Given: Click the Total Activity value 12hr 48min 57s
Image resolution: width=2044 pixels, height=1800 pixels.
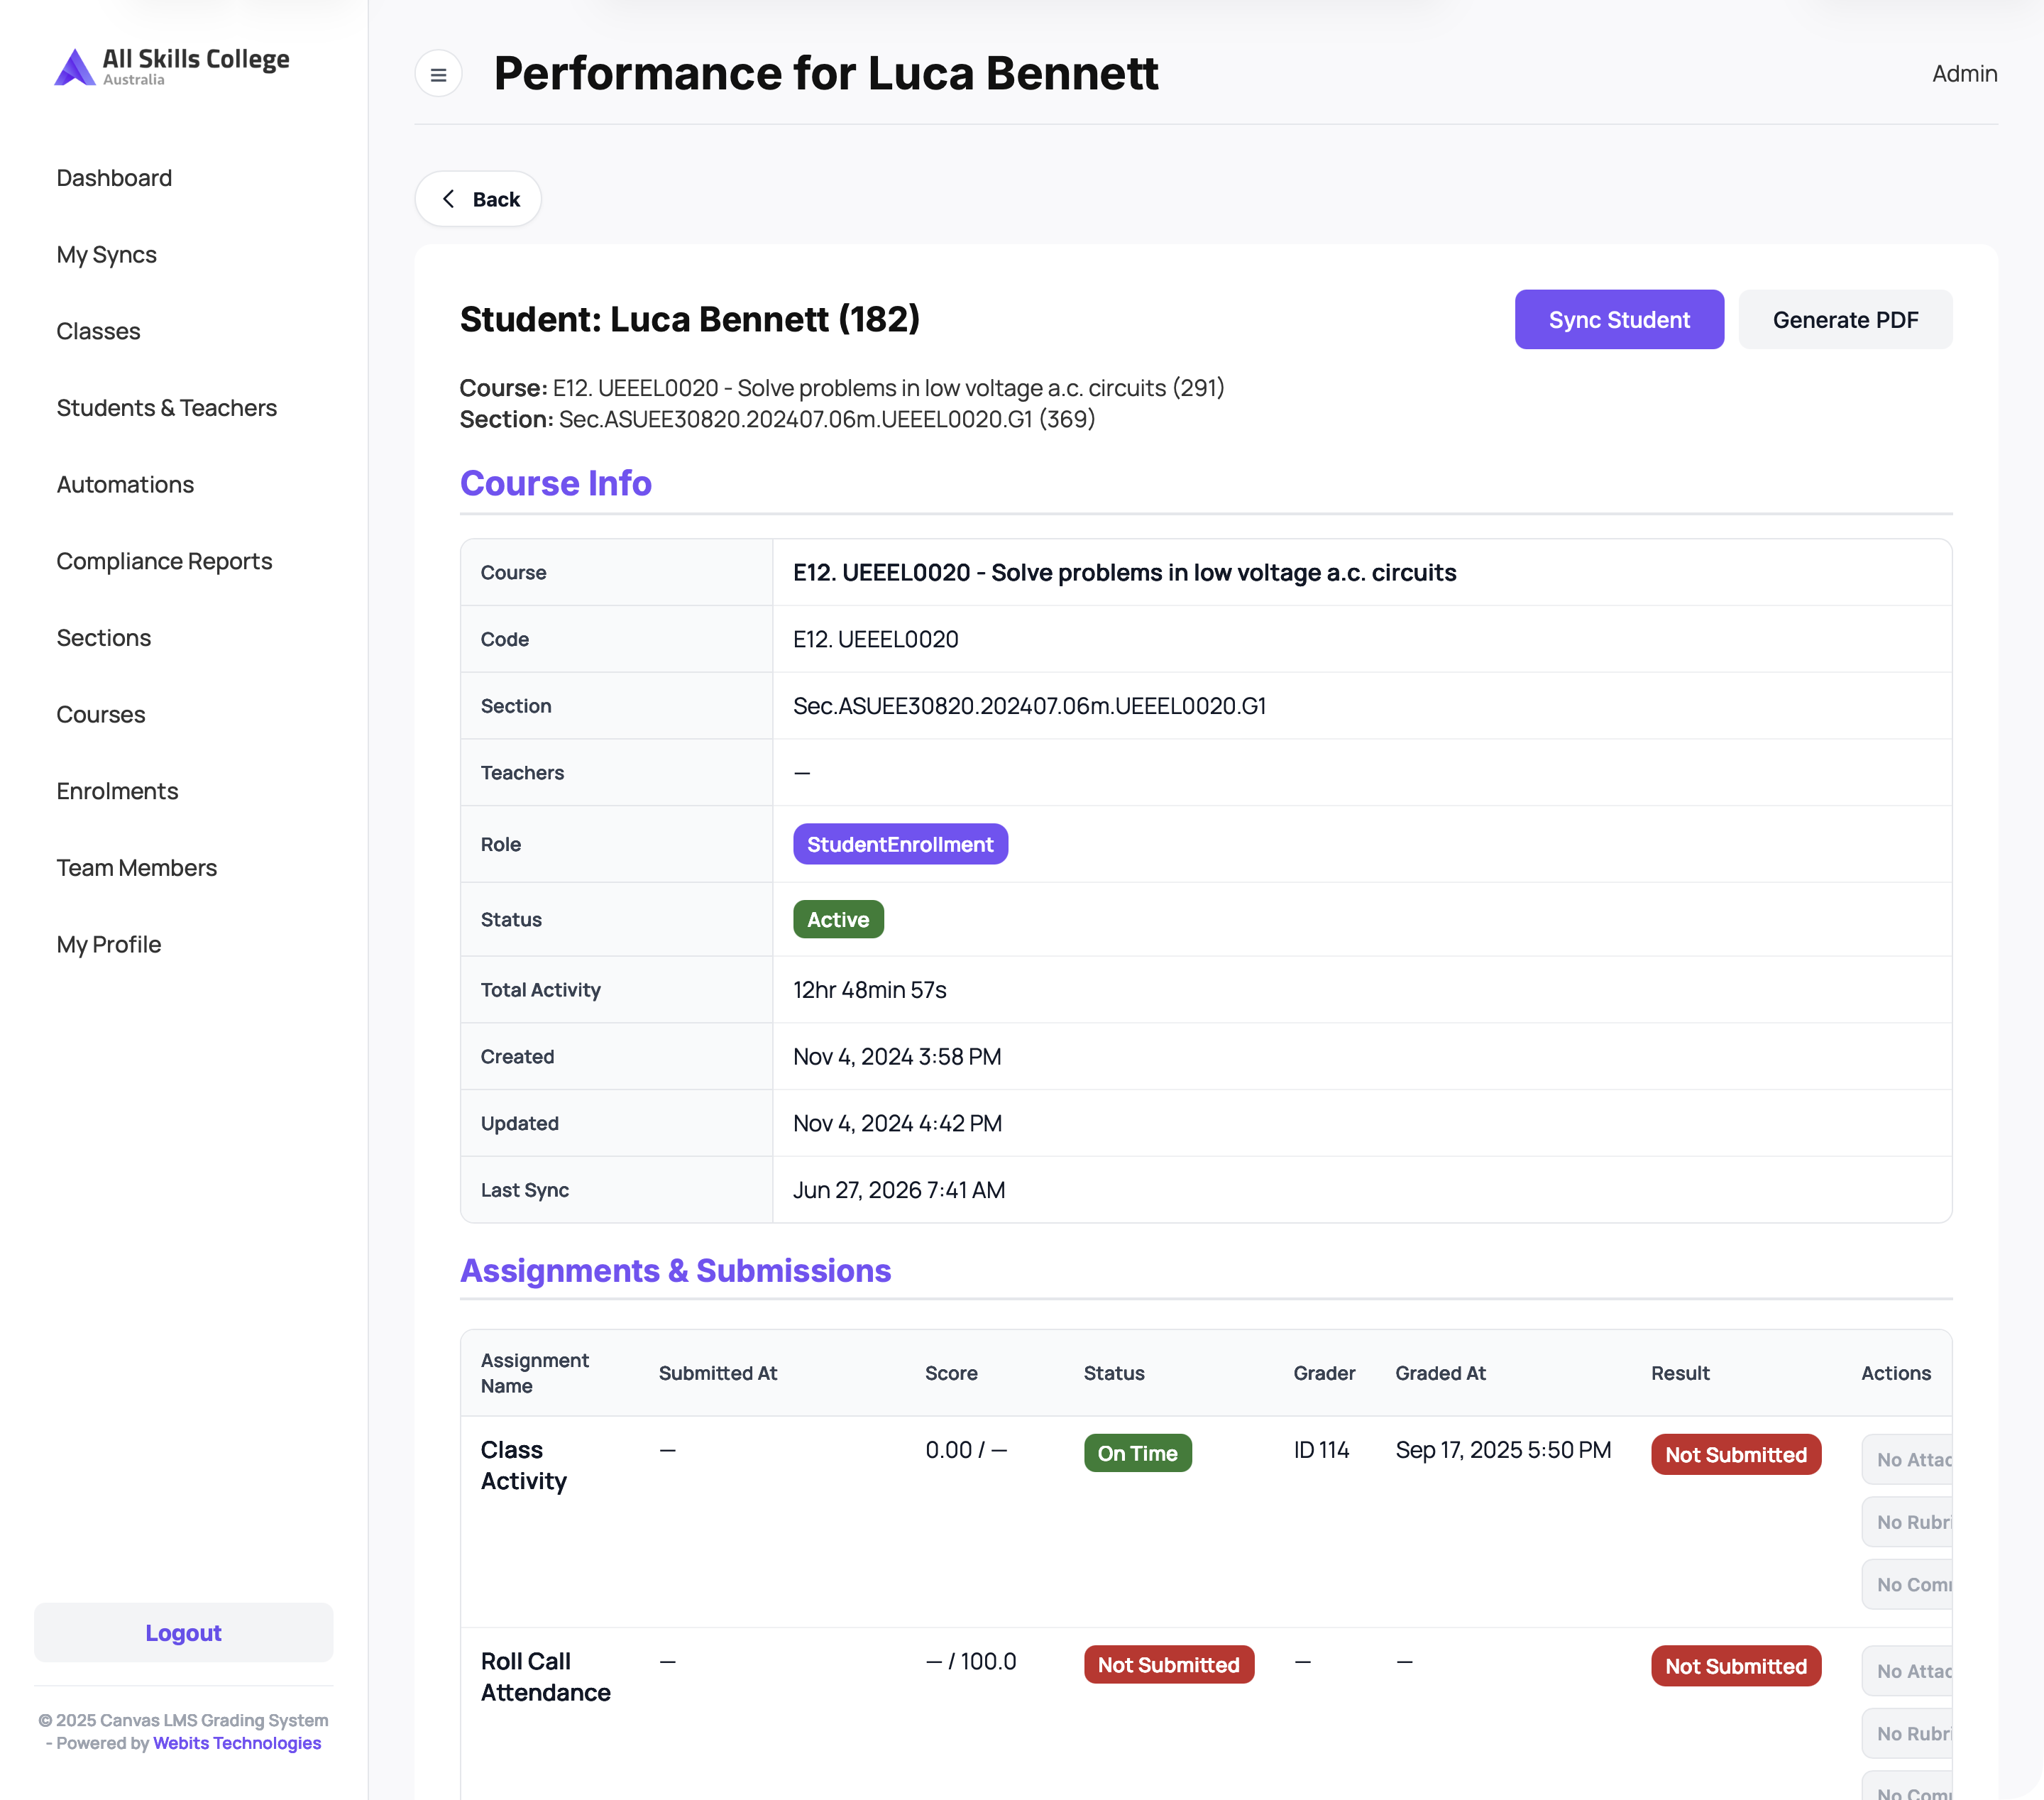Looking at the screenshot, I should [870, 990].
